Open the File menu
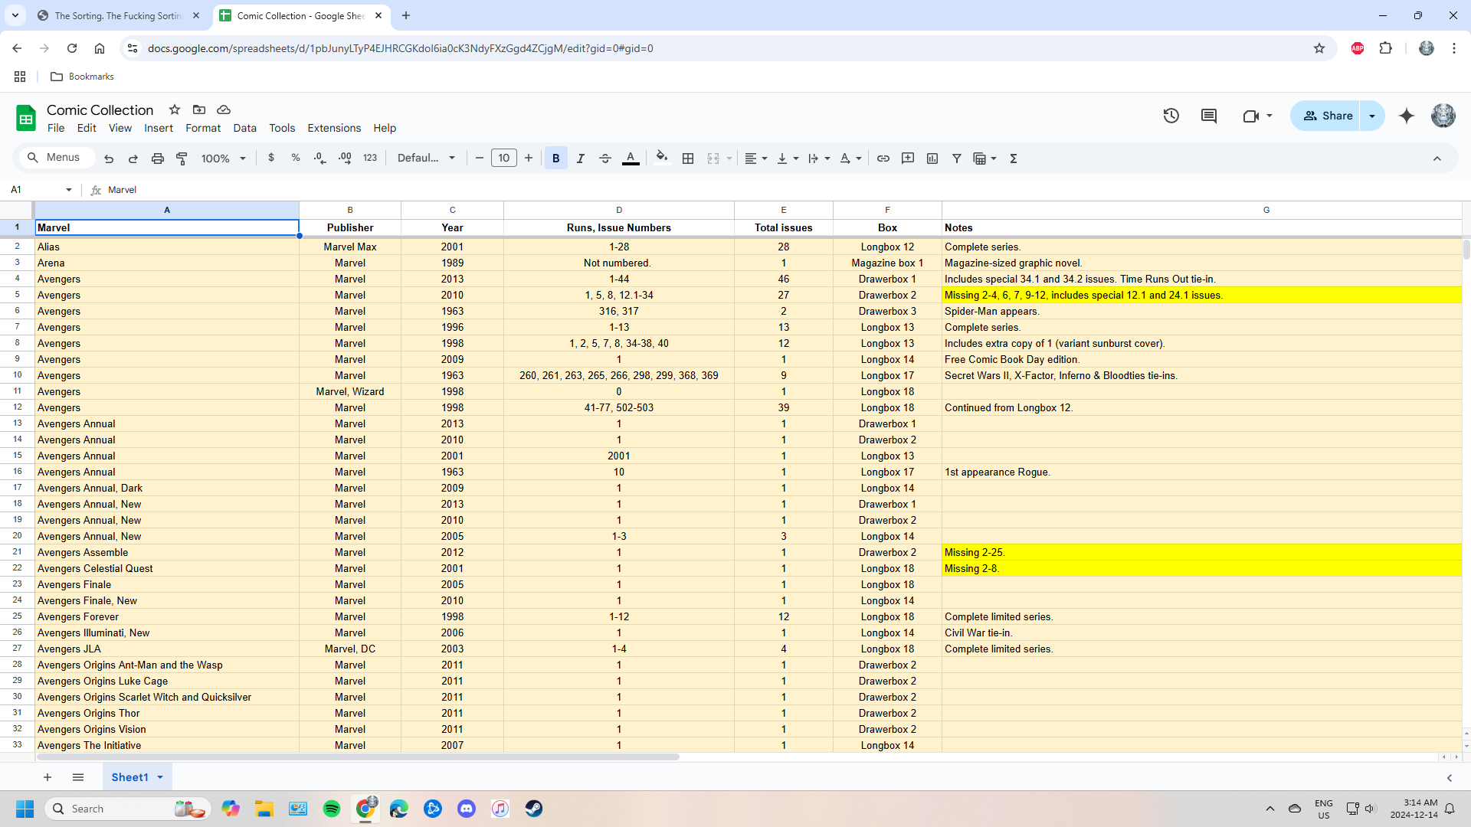Viewport: 1471px width, 827px height. [56, 128]
